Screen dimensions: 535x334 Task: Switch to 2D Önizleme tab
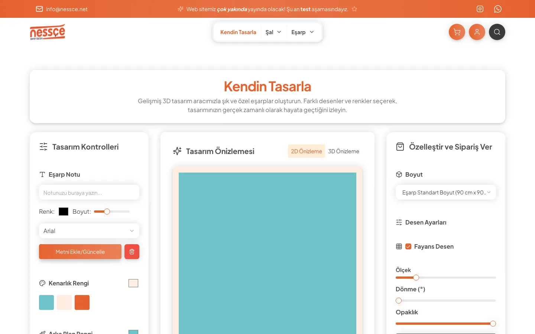tap(307, 151)
